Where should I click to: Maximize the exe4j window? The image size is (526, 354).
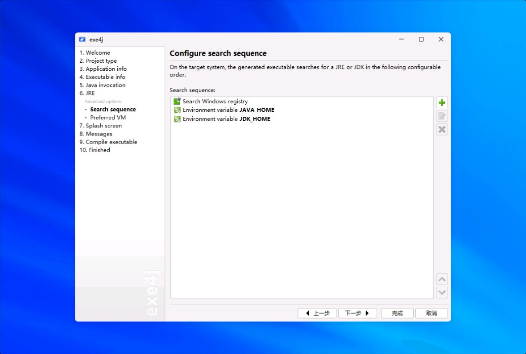tap(421, 39)
